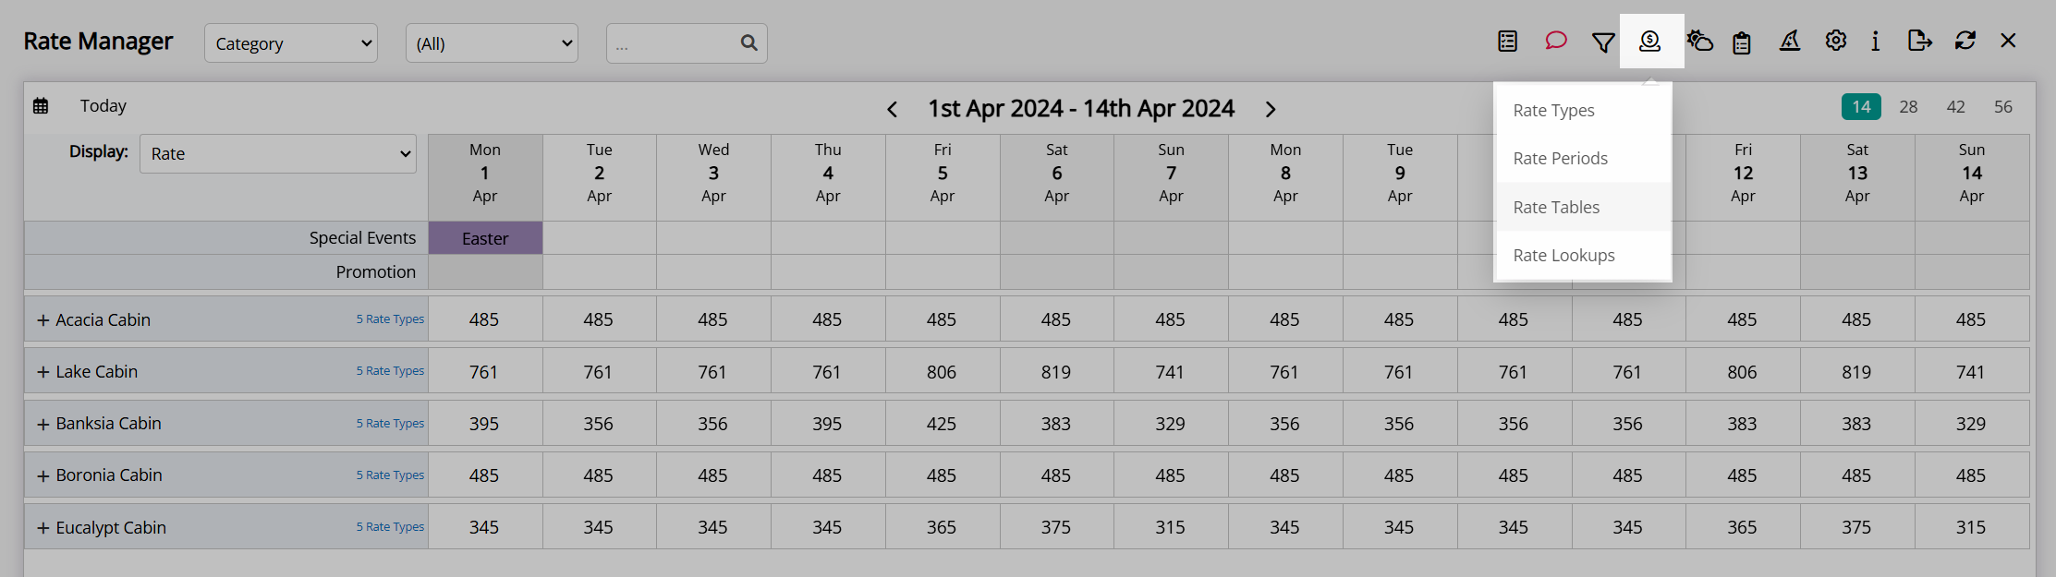Open the Display Rate dropdown
Viewport: 2056px width, 577px height.
pyautogui.click(x=278, y=154)
